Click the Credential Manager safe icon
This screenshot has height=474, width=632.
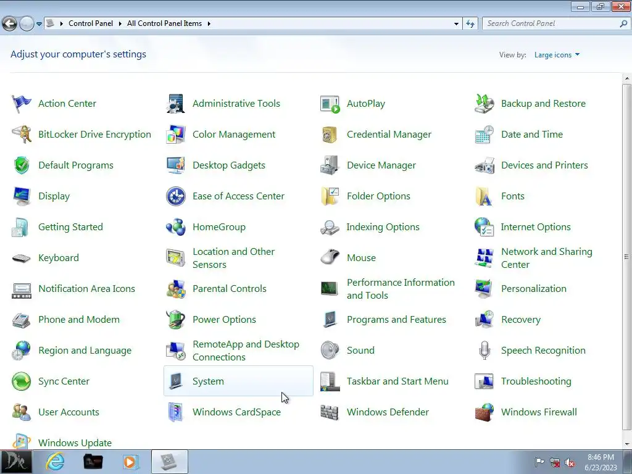click(330, 135)
